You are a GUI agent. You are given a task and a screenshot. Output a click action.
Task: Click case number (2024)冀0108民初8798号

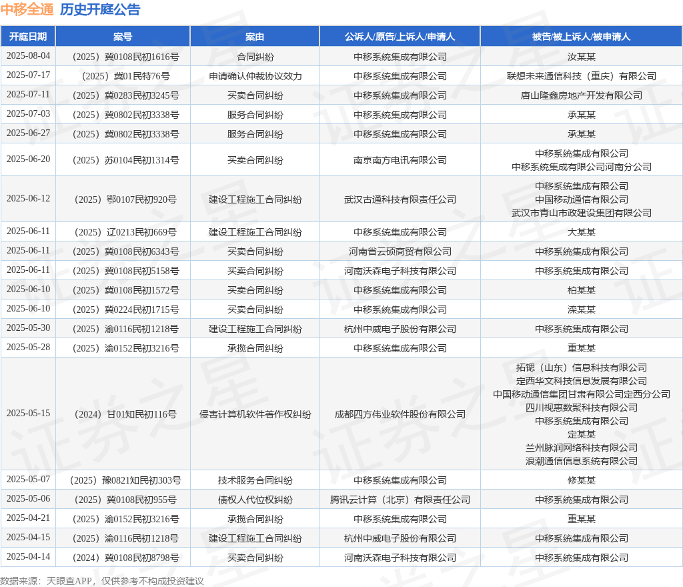pos(125,558)
